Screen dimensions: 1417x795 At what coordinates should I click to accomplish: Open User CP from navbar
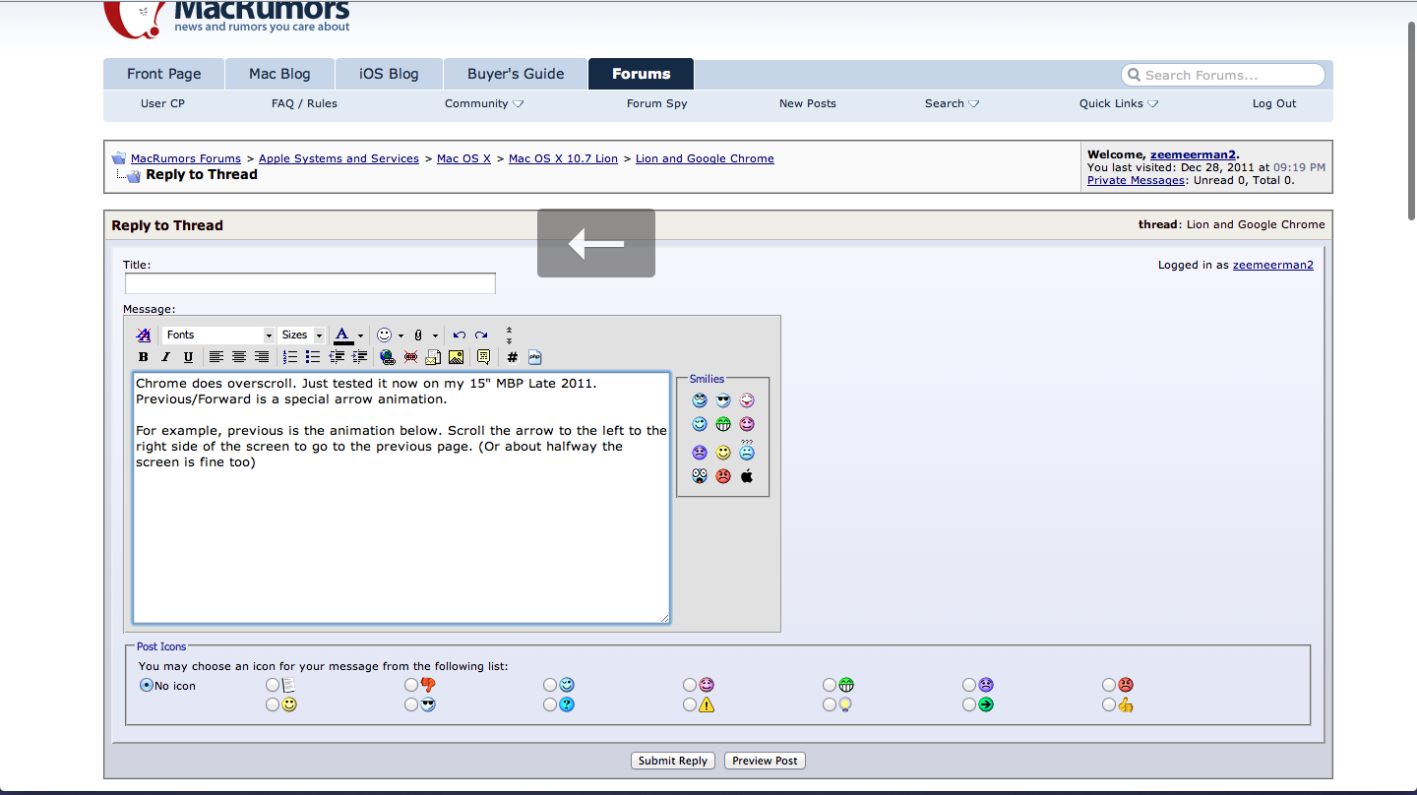click(x=162, y=103)
